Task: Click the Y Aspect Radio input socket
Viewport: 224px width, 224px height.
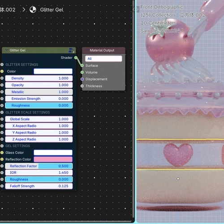Action: coord(2,133)
